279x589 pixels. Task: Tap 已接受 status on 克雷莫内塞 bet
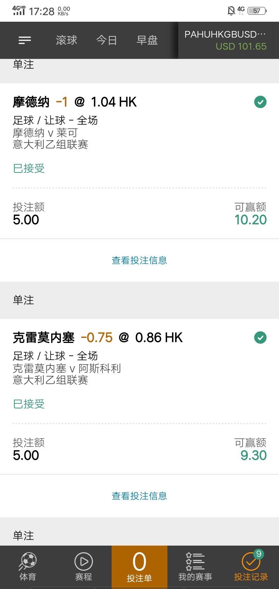point(29,404)
